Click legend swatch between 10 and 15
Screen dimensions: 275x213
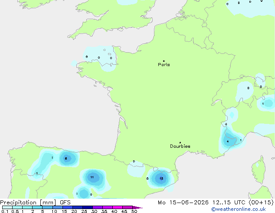[x=58, y=207]
